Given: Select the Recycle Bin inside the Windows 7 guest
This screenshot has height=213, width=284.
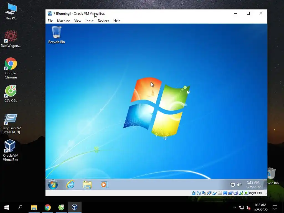Looking at the screenshot, I should pyautogui.click(x=57, y=35).
